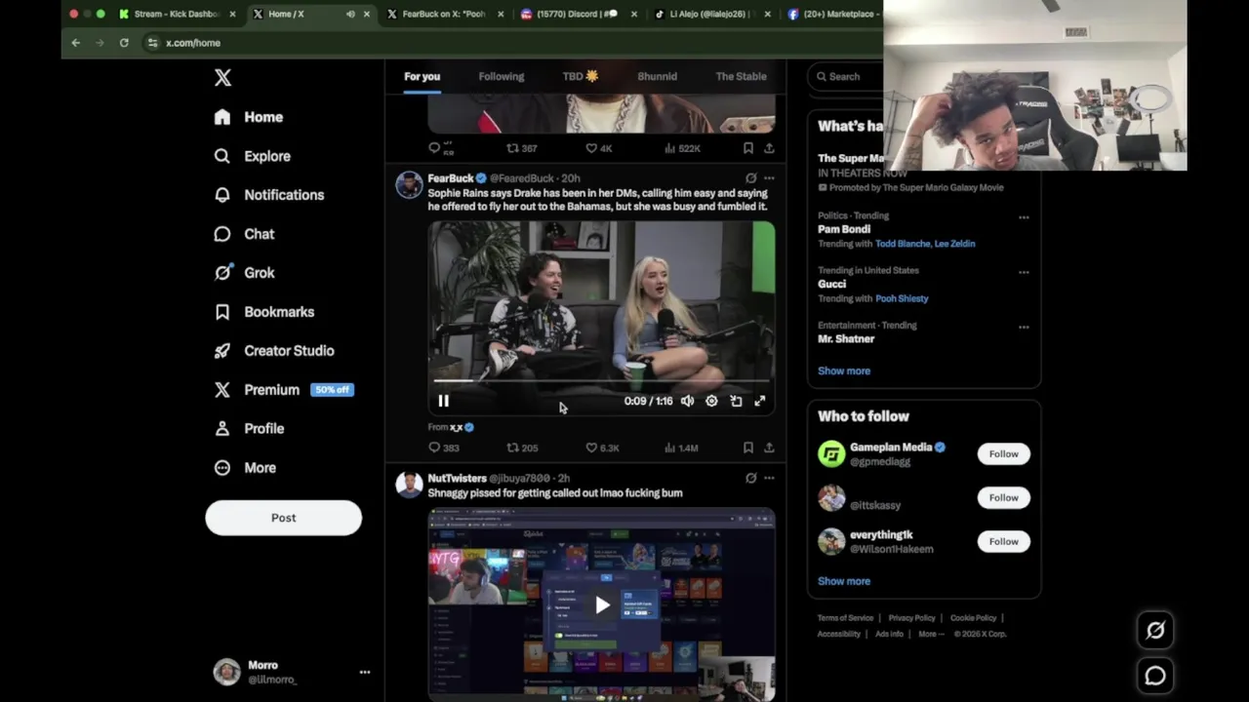Switch to the Following timeline tab
This screenshot has height=702, width=1249.
[x=501, y=76]
